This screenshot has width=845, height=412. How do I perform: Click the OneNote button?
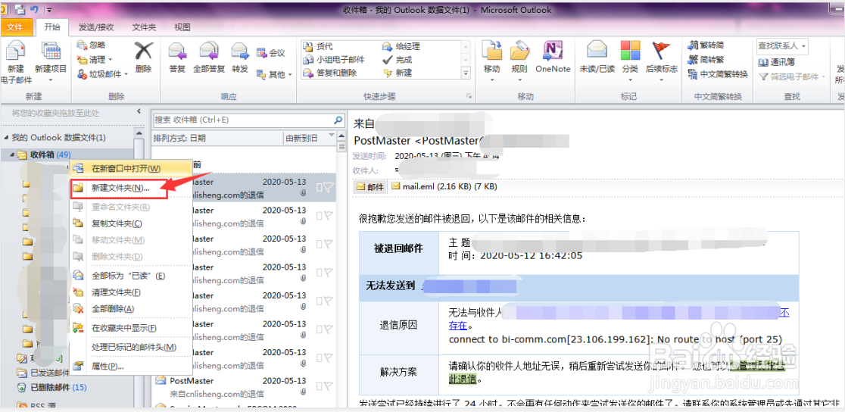553,58
